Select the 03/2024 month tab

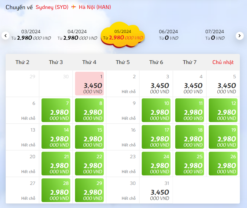(x=31, y=35)
